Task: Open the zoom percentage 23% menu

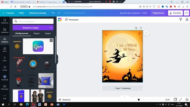Action: [x=167, y=100]
